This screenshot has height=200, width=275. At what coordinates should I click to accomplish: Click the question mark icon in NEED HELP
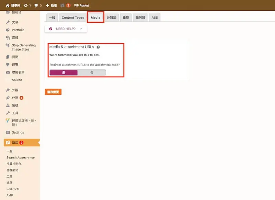(x=51, y=29)
